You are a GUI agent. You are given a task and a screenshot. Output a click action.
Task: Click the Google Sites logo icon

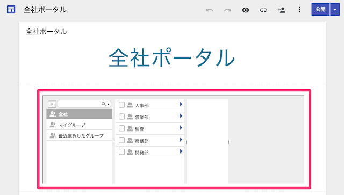click(11, 10)
